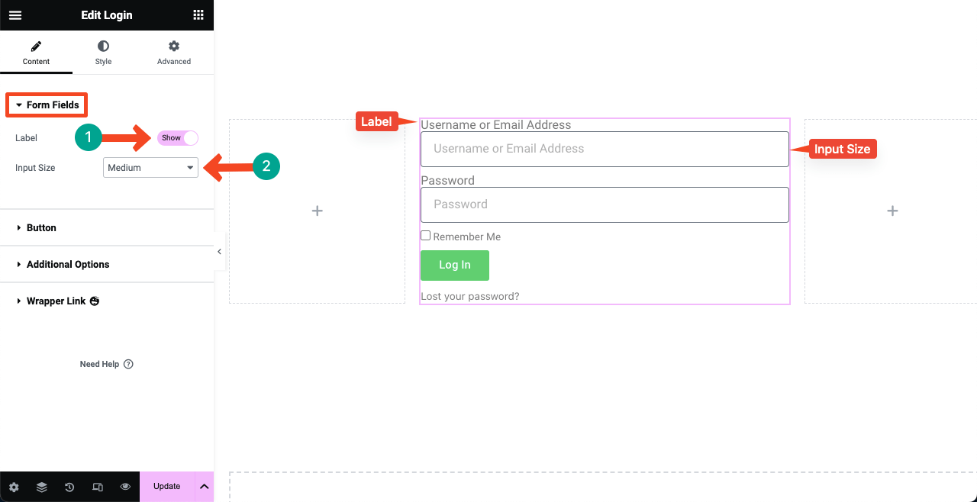Switch to the Style tab

[x=103, y=52]
